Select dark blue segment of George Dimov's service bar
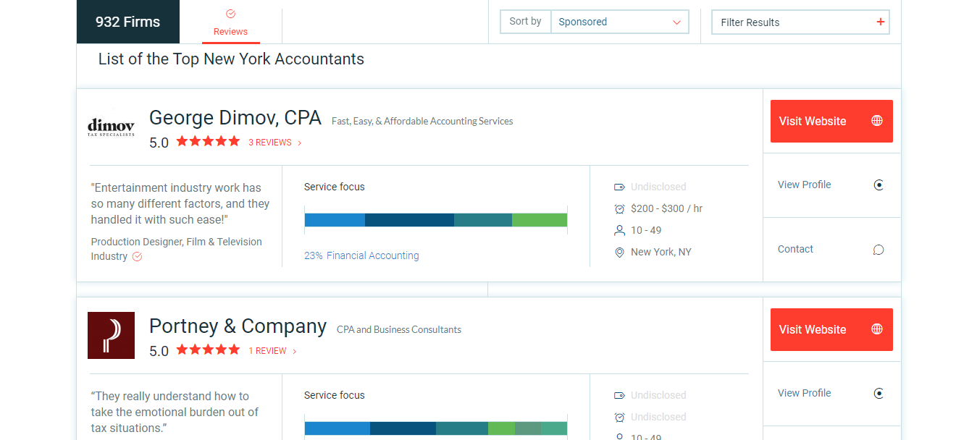 pyautogui.click(x=409, y=220)
